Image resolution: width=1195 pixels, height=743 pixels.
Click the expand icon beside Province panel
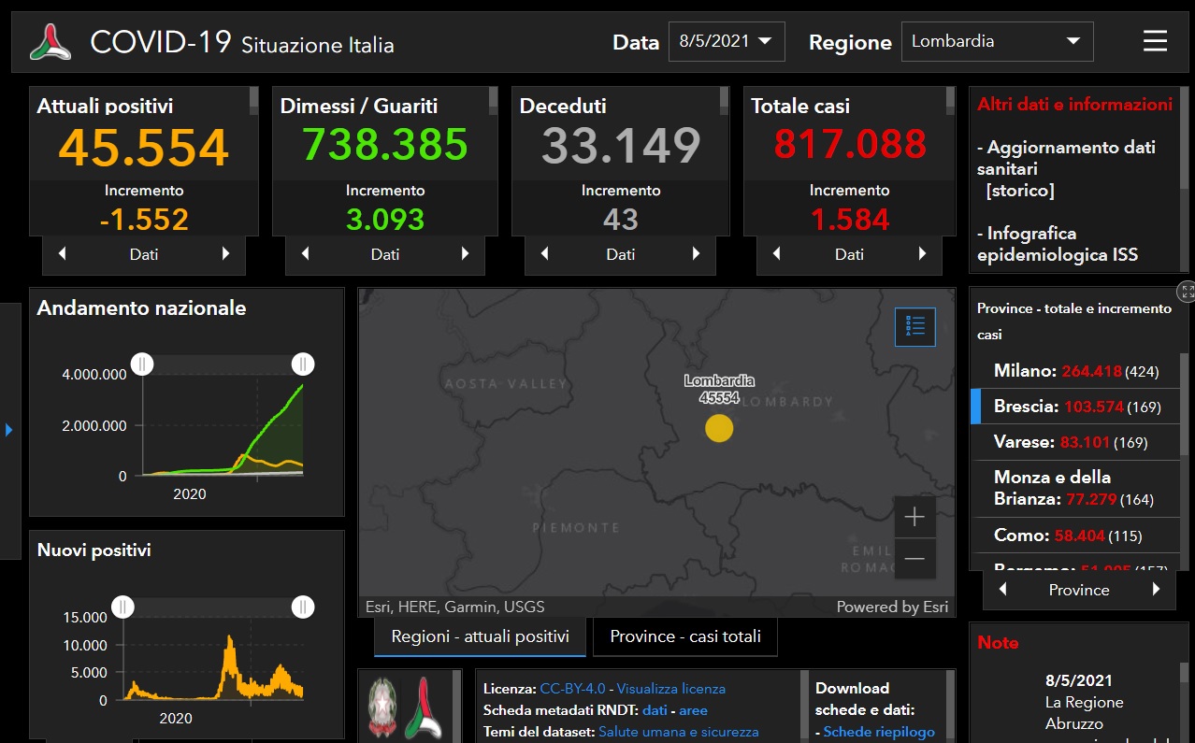(1186, 291)
